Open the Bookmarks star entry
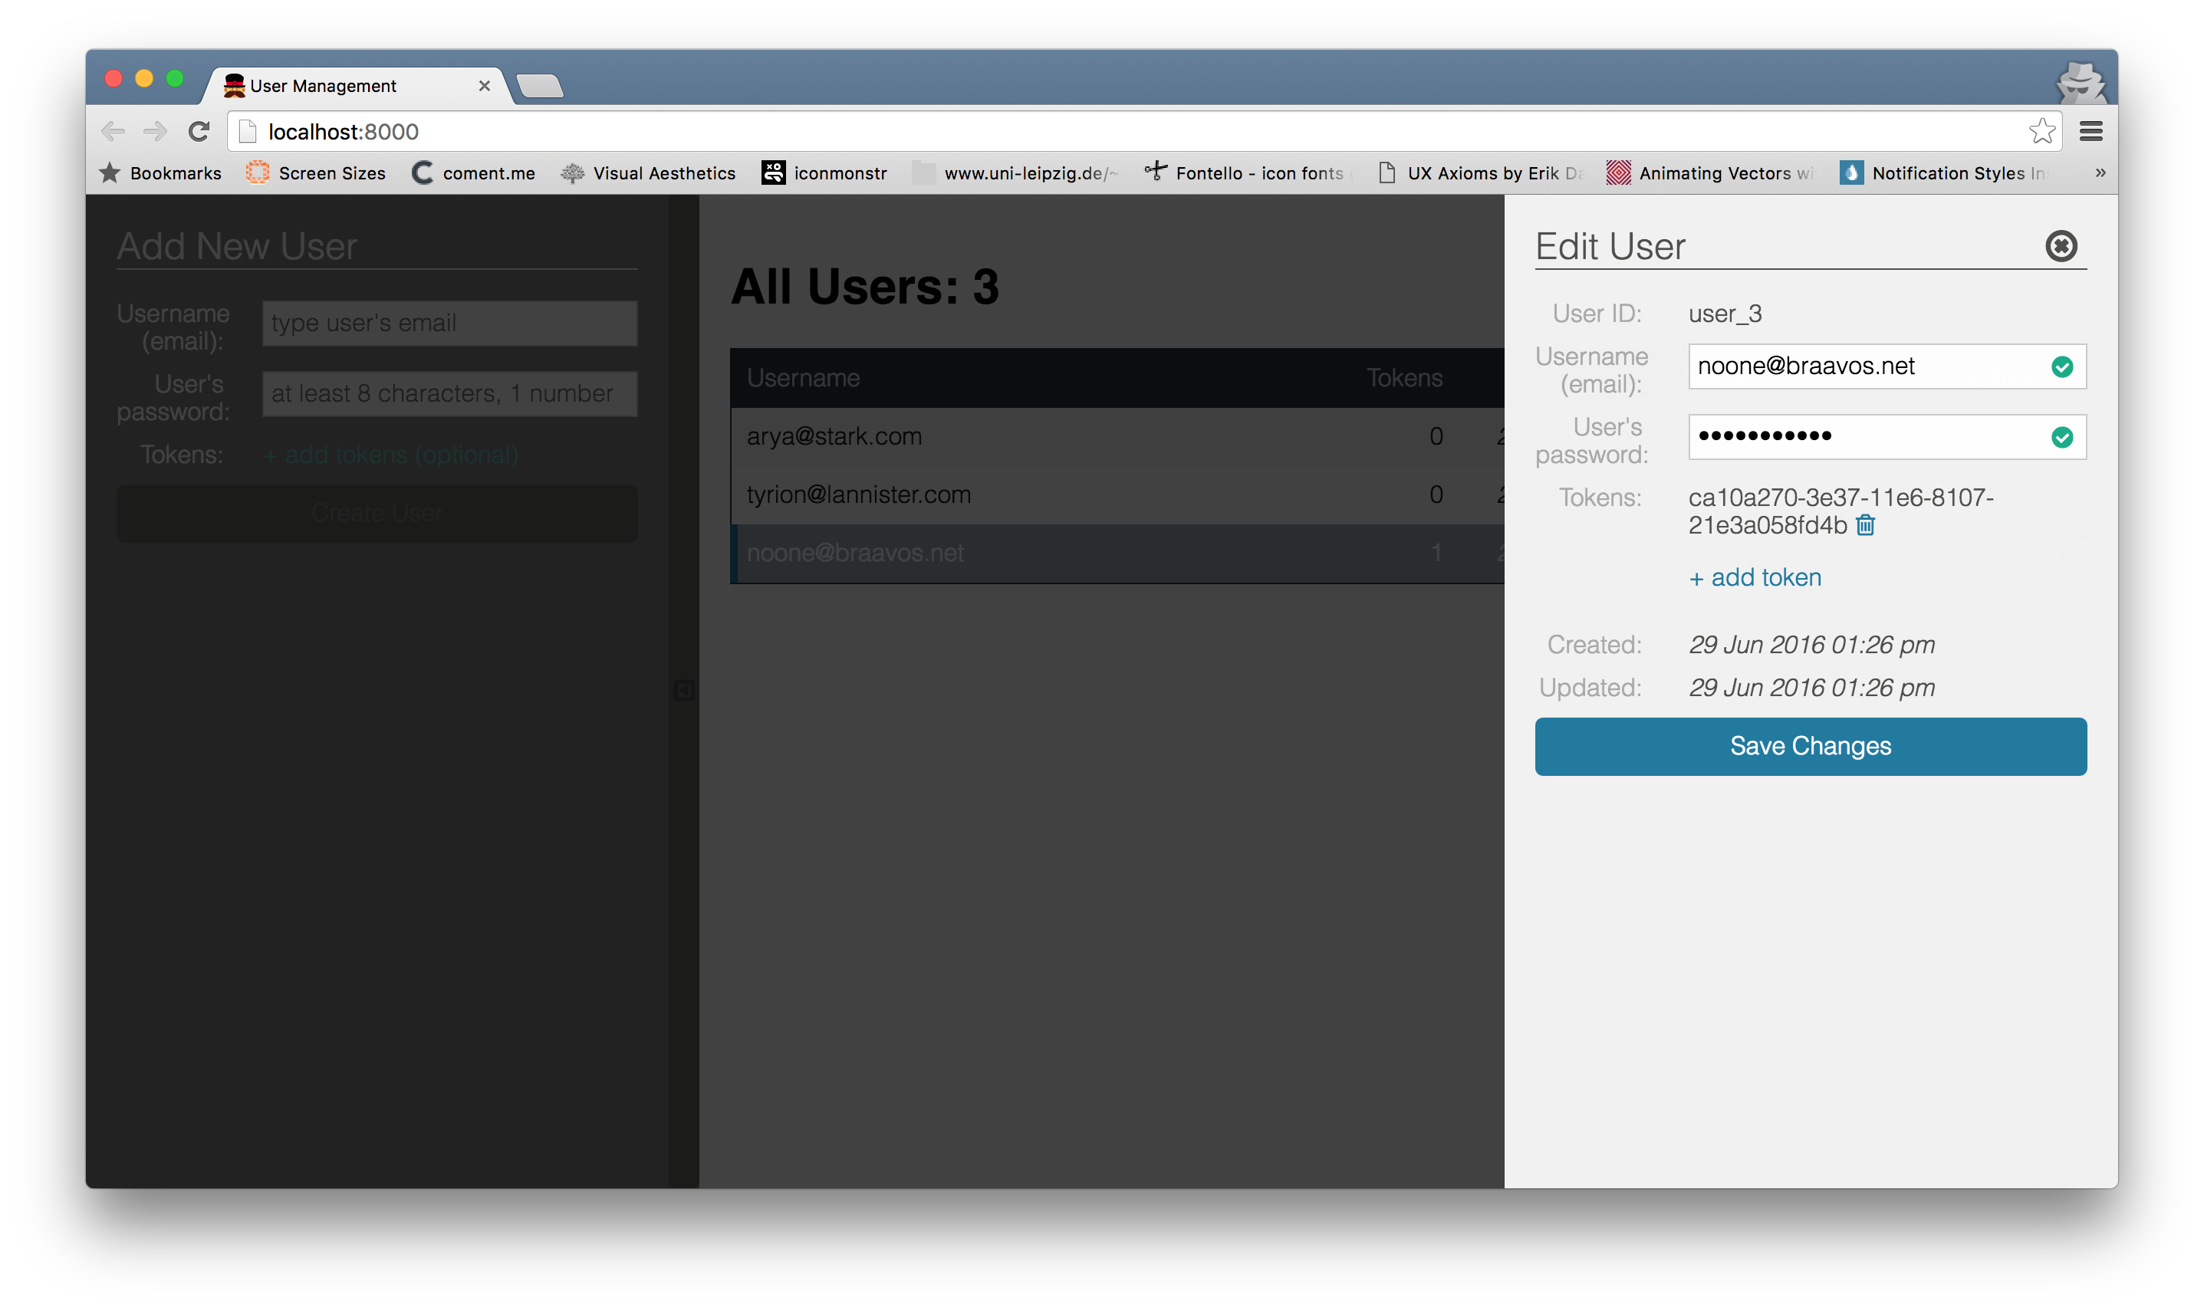Viewport: 2204px width, 1311px height. click(160, 173)
